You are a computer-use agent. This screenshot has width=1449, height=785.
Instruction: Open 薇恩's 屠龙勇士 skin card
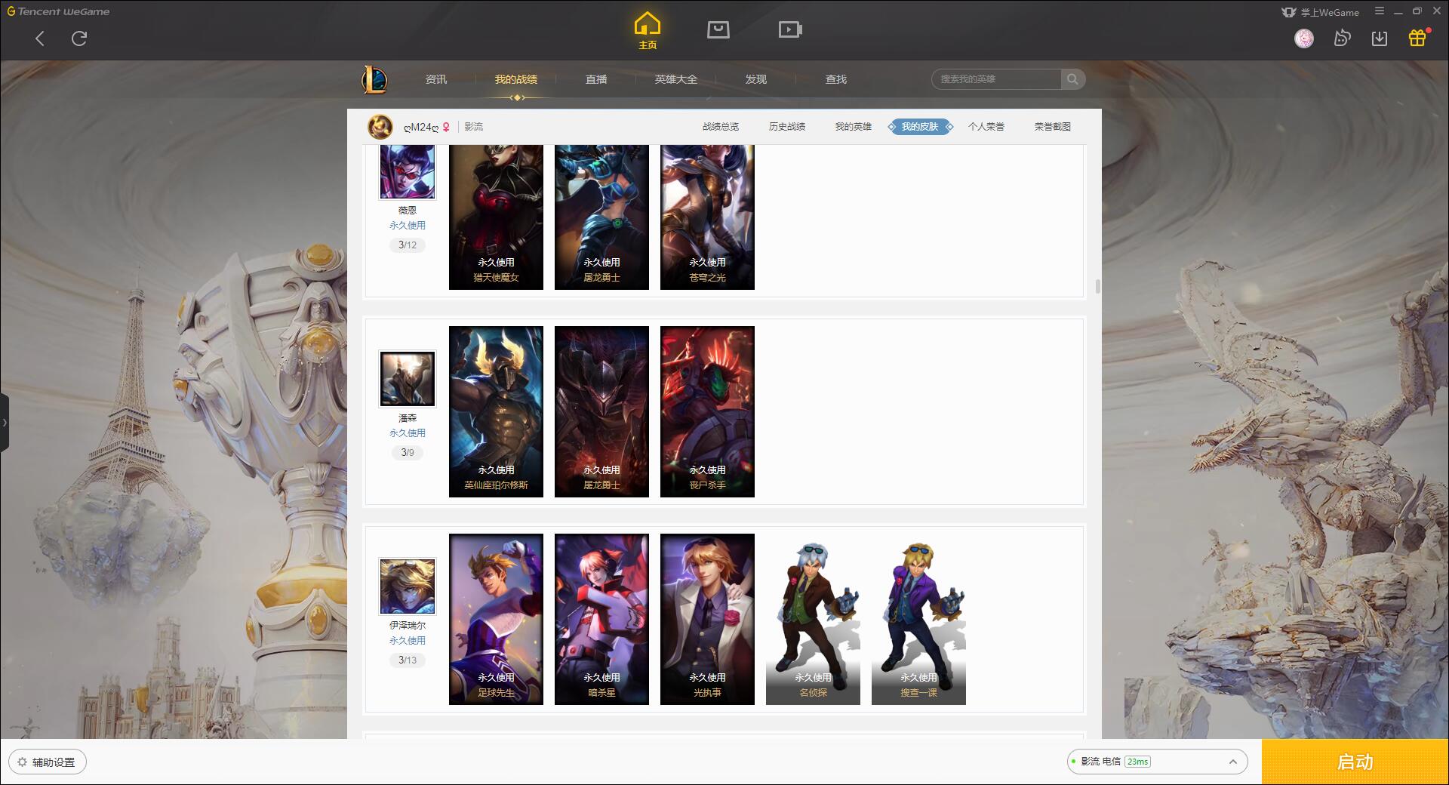(601, 217)
